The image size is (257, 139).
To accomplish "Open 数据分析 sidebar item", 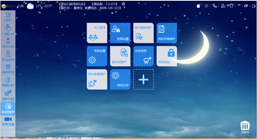I will (x=8, y=82).
